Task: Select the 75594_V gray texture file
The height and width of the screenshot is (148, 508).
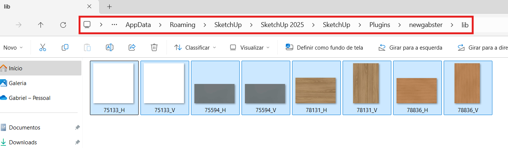Action: tap(266, 88)
